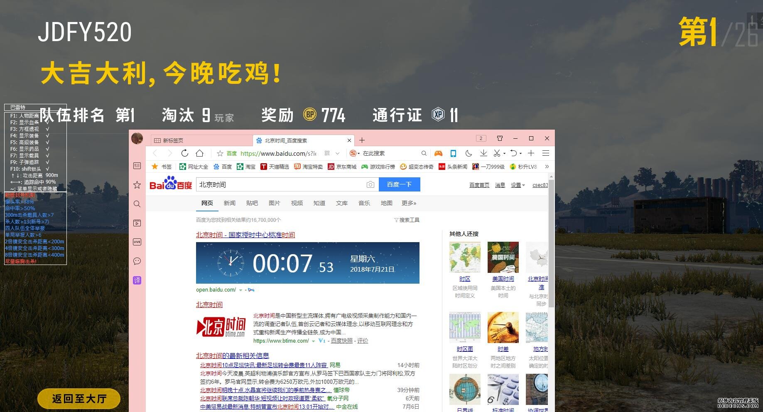The image size is (763, 412).
Task: Click the window count badge 2
Action: point(481,138)
